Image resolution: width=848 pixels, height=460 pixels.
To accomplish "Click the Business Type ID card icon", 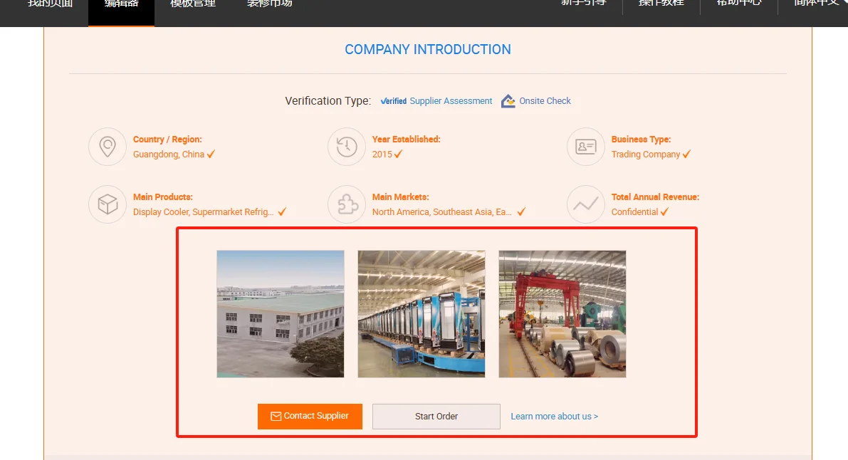I will [586, 147].
